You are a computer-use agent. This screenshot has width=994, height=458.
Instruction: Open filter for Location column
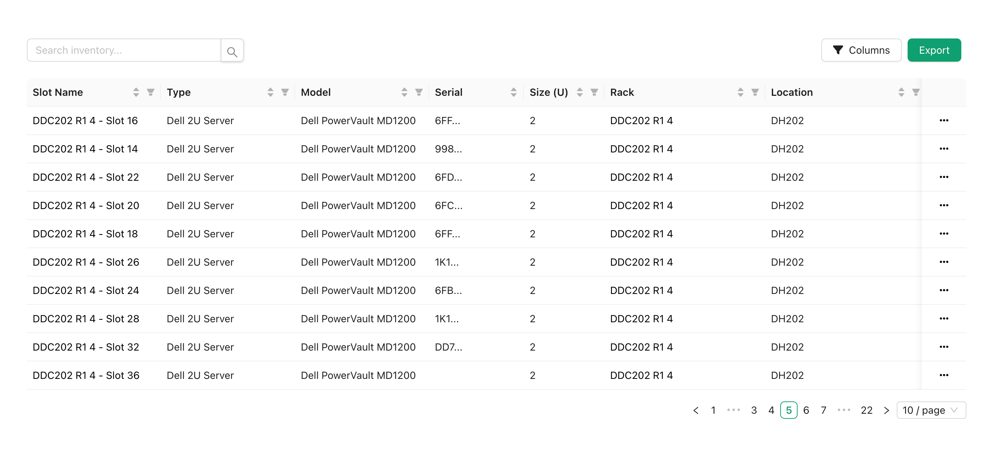click(915, 92)
